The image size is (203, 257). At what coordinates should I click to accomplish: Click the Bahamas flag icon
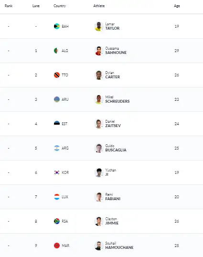click(57, 26)
